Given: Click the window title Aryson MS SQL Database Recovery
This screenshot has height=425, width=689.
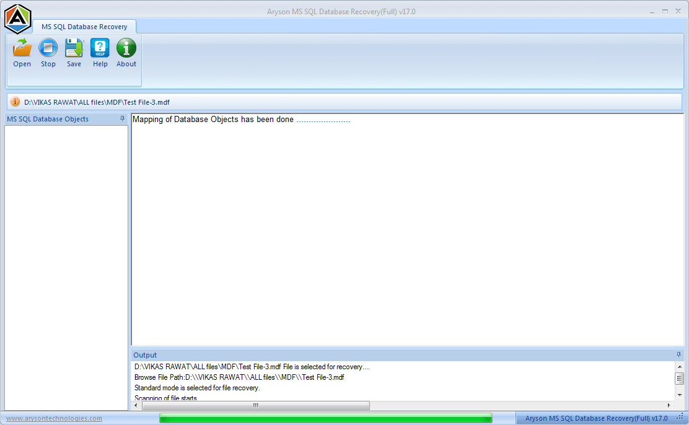Looking at the screenshot, I should [x=341, y=12].
